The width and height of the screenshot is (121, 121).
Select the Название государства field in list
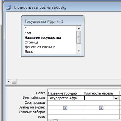pos(50,38)
